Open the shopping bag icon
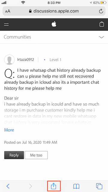108x192 pixels. [102, 24]
